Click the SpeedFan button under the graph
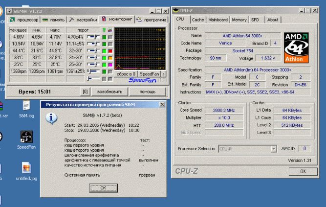 (x=149, y=74)
